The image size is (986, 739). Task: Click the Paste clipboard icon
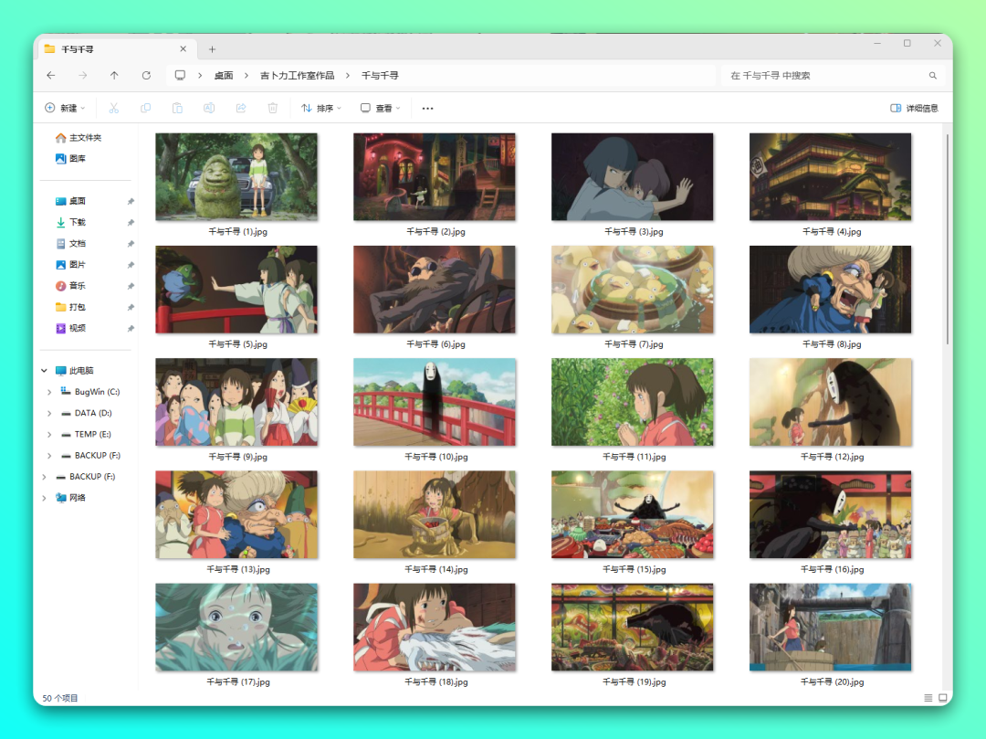[x=177, y=108]
